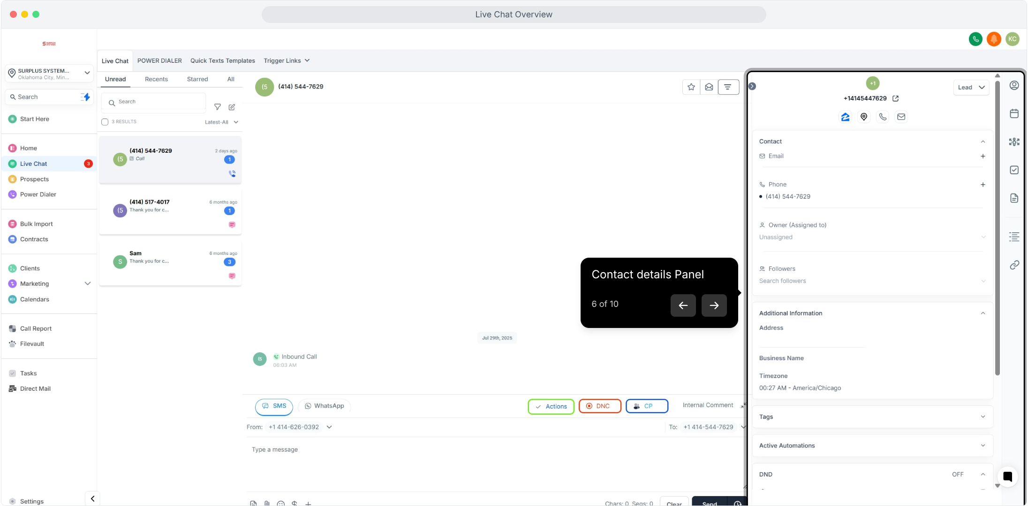This screenshot has width=1028, height=506.
Task: Check the 3 RESULTS select-all checkbox
Action: [x=105, y=122]
